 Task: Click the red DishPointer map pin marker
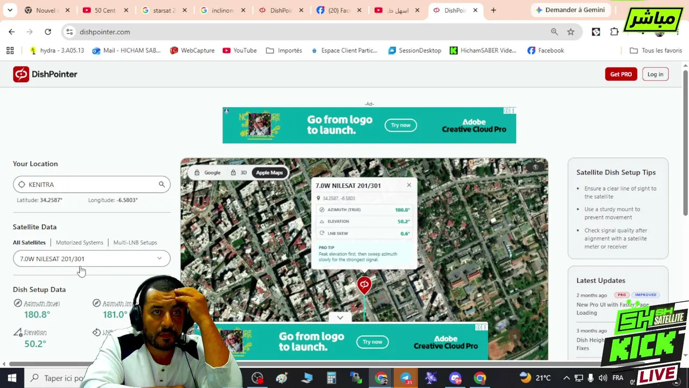364,285
